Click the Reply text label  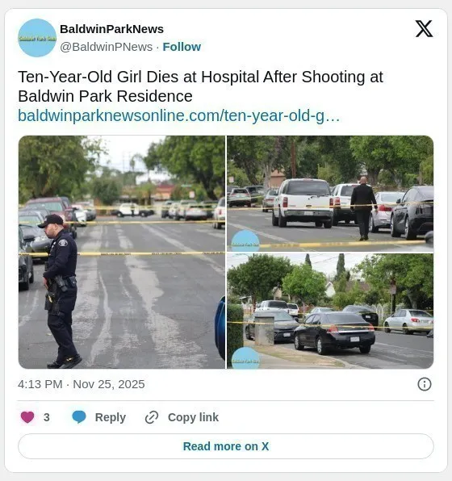tap(111, 417)
